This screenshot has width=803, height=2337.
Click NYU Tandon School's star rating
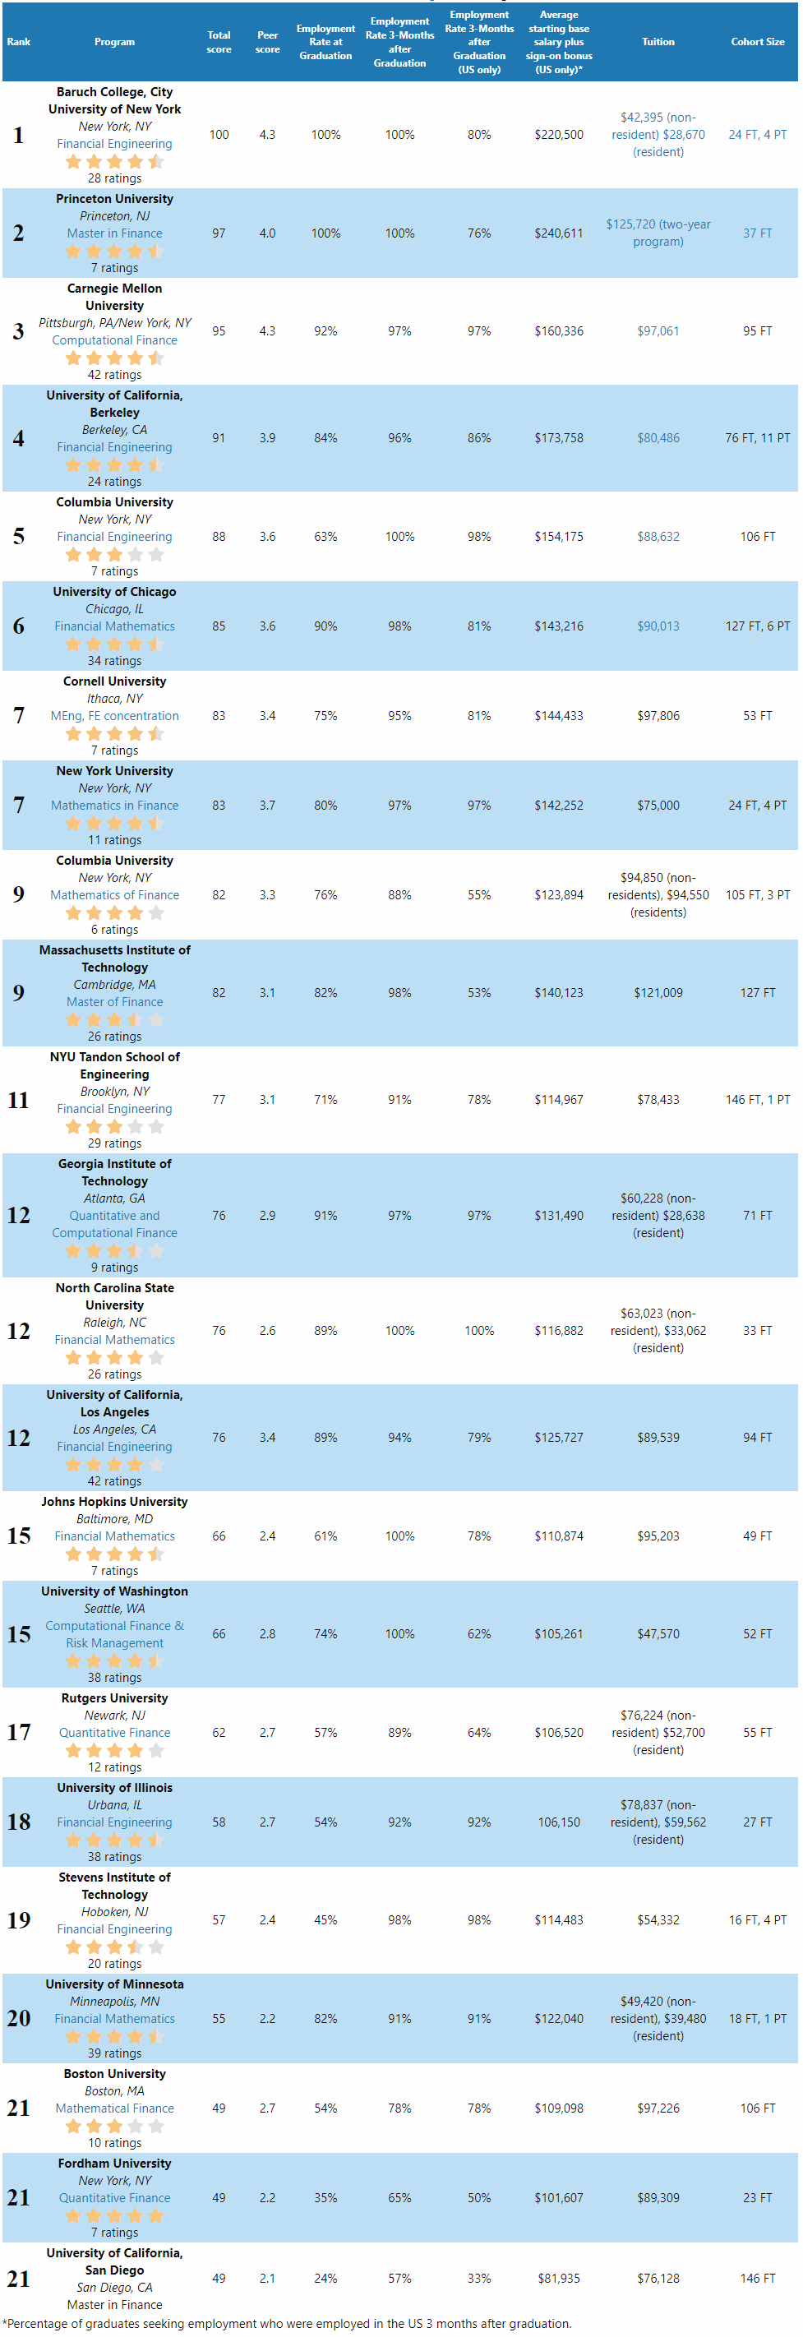click(x=114, y=1126)
